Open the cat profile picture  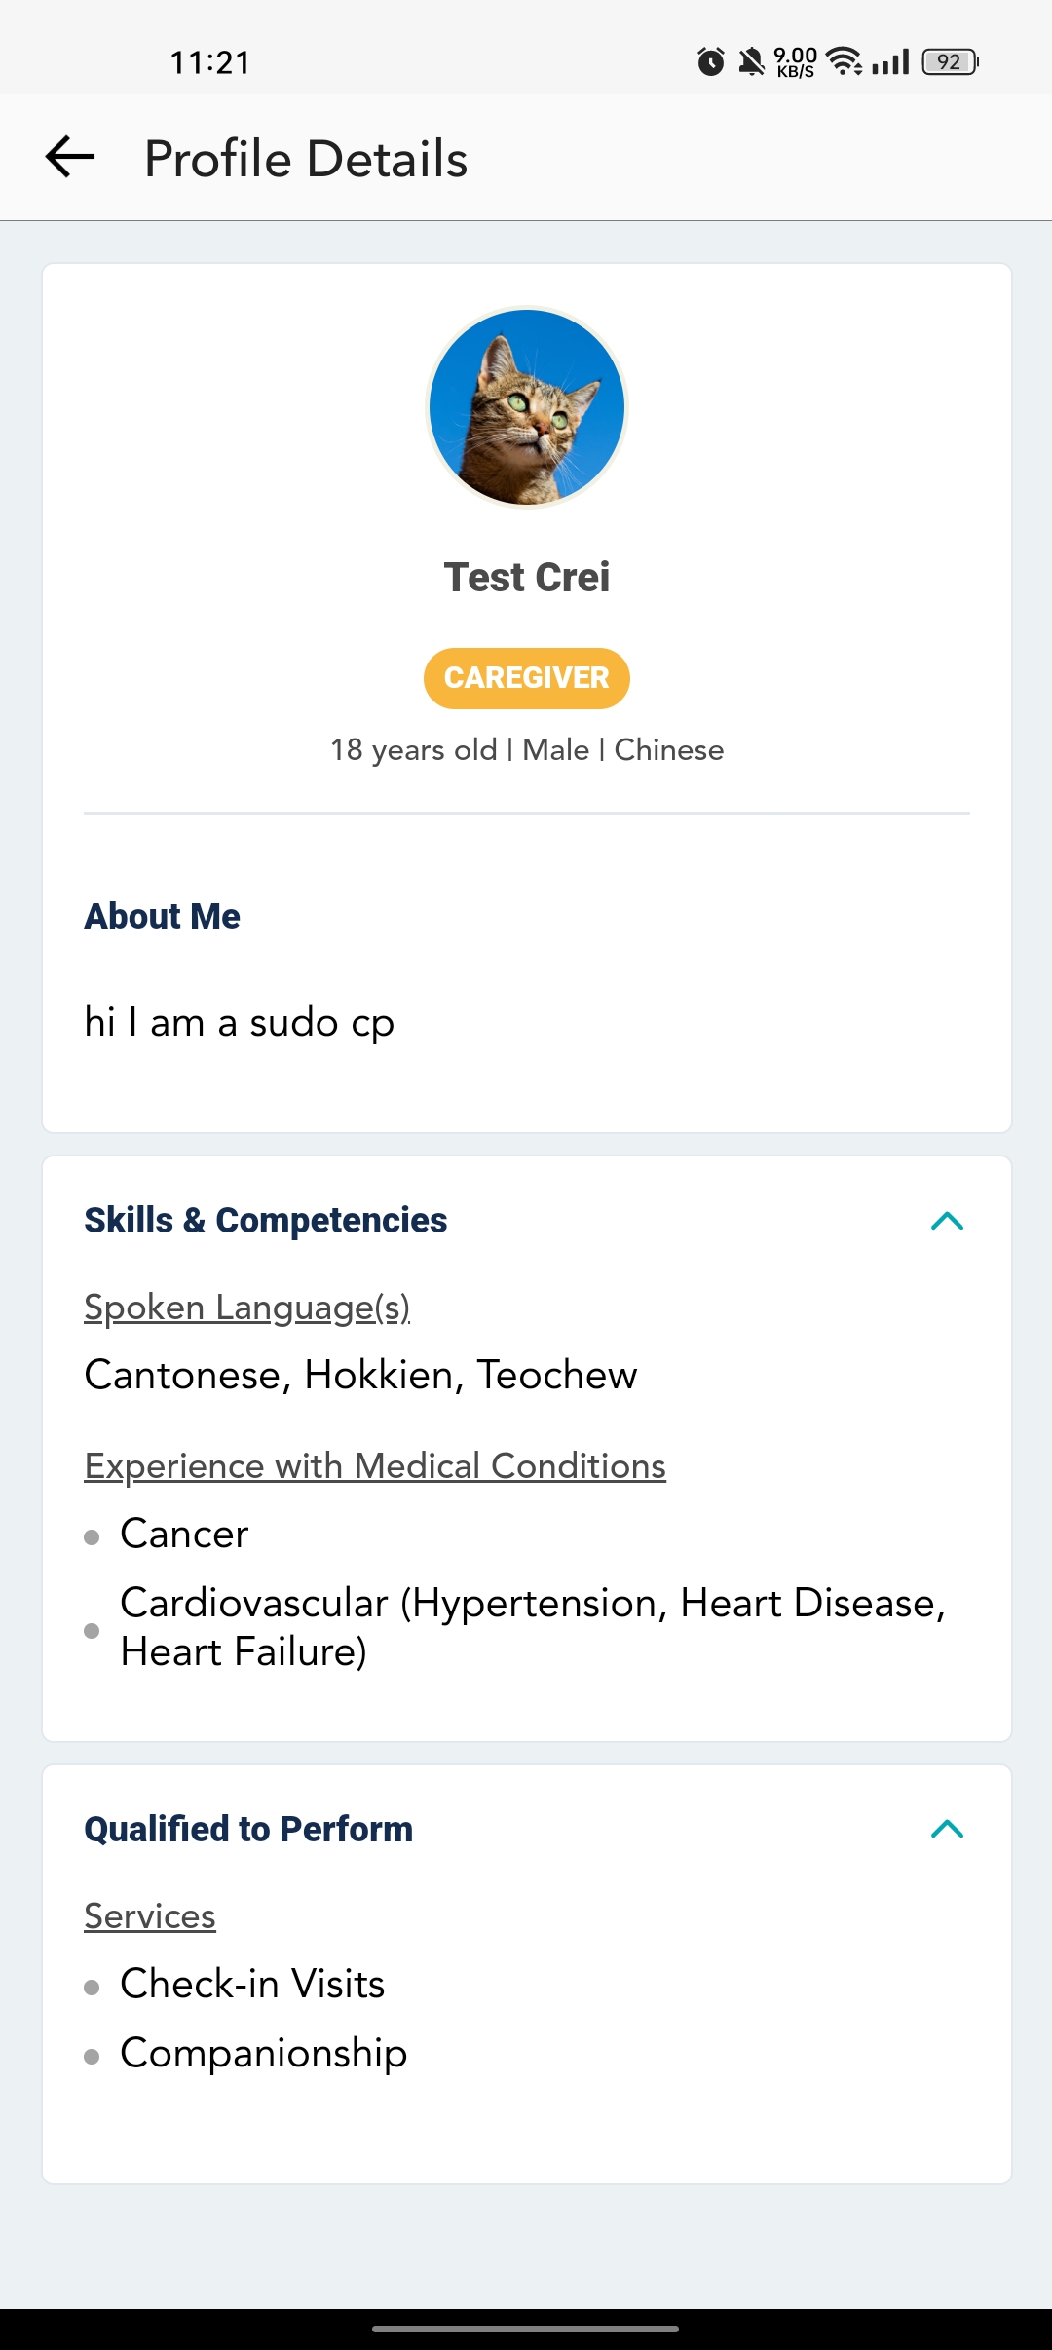pyautogui.click(x=527, y=407)
